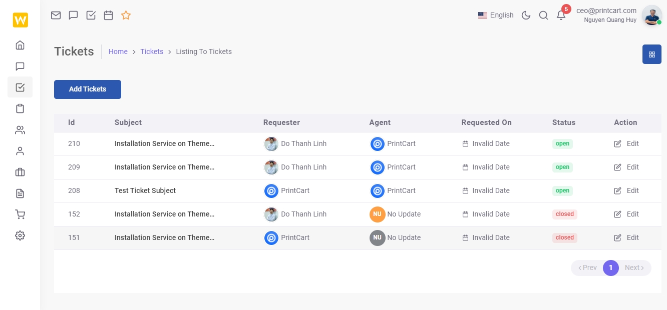Screen dimensions: 667x310
Task: Click the Add Tickets button
Action: (x=88, y=89)
